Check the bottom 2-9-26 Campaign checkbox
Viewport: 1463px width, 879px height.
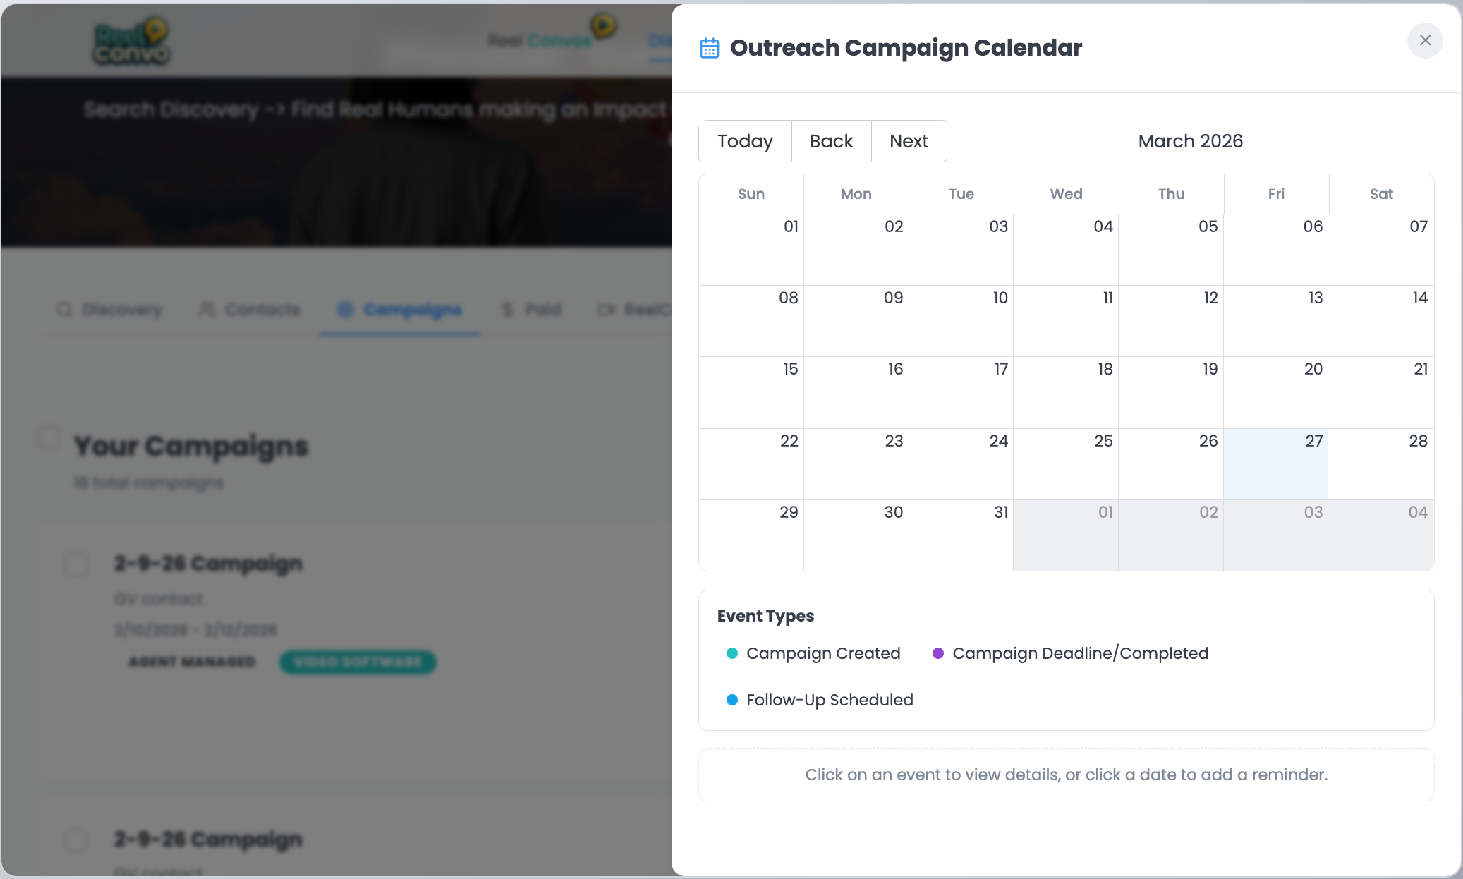(x=76, y=839)
